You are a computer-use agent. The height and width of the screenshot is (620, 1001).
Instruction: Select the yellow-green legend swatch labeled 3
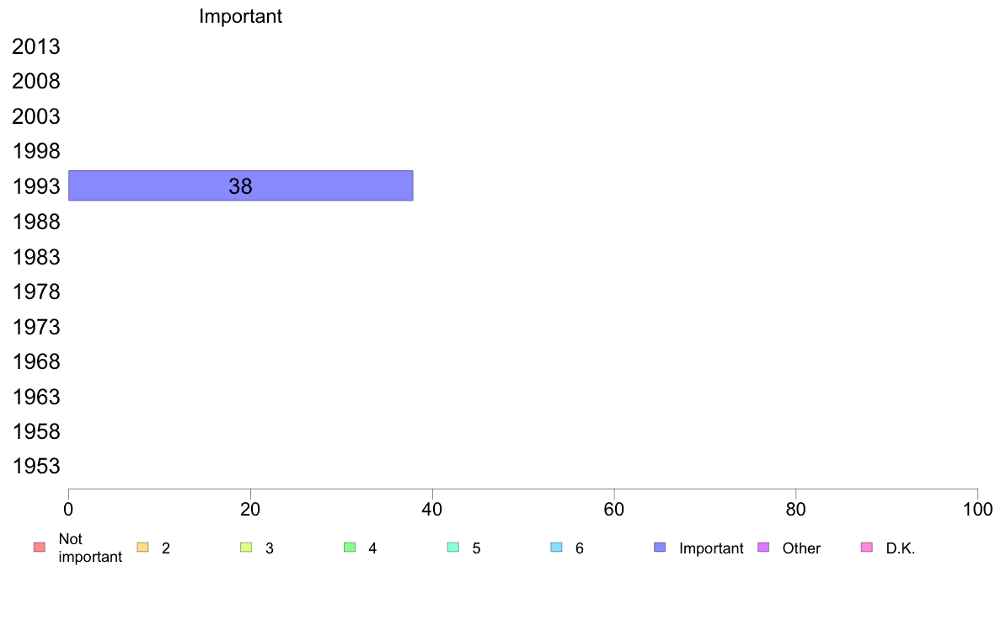tap(246, 548)
